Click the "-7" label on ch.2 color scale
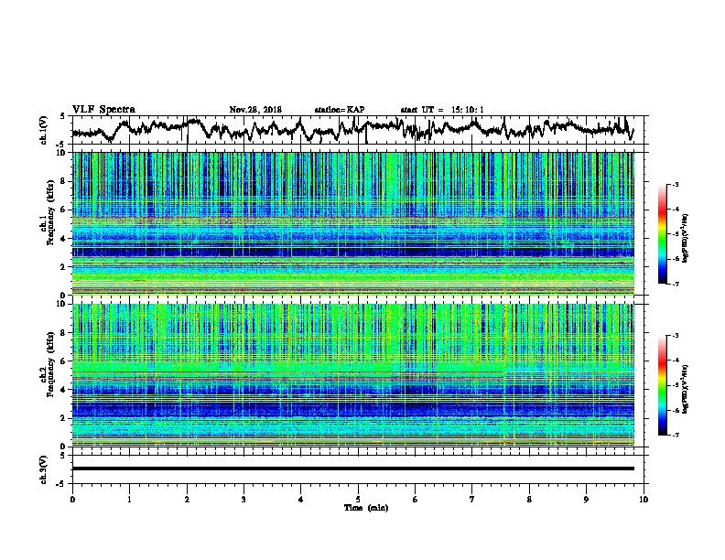This screenshot has height=560, width=725. pyautogui.click(x=675, y=435)
